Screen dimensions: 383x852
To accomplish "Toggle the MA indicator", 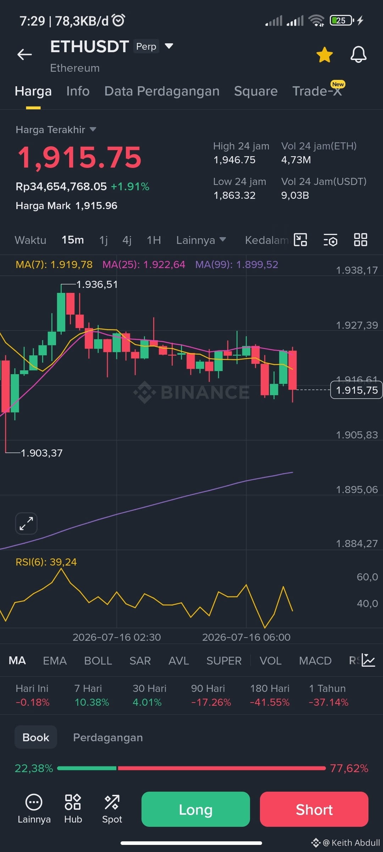I will point(17,661).
